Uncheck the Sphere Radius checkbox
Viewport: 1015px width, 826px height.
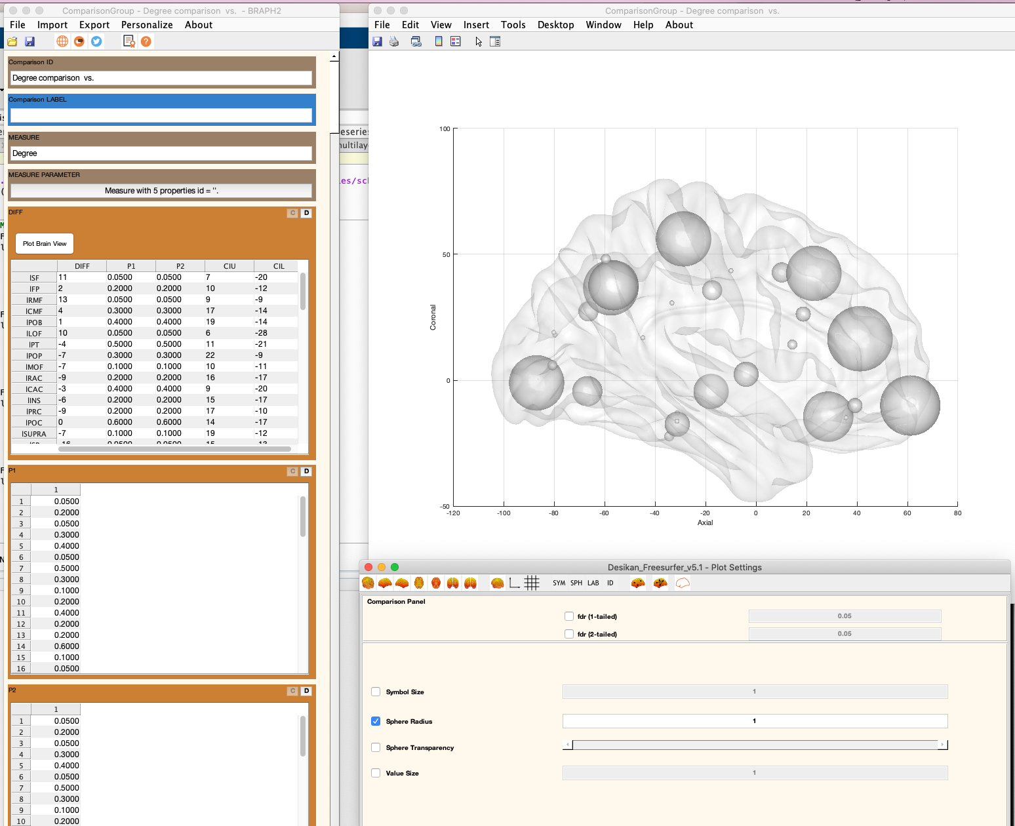(376, 721)
